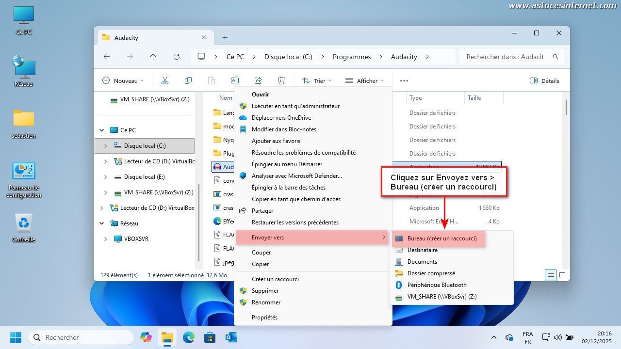Click Dossier compressé in Envoyer vers submenu
Image resolution: width=621 pixels, height=349 pixels.
click(x=431, y=273)
